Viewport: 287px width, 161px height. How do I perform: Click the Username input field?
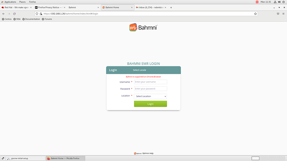point(151,82)
